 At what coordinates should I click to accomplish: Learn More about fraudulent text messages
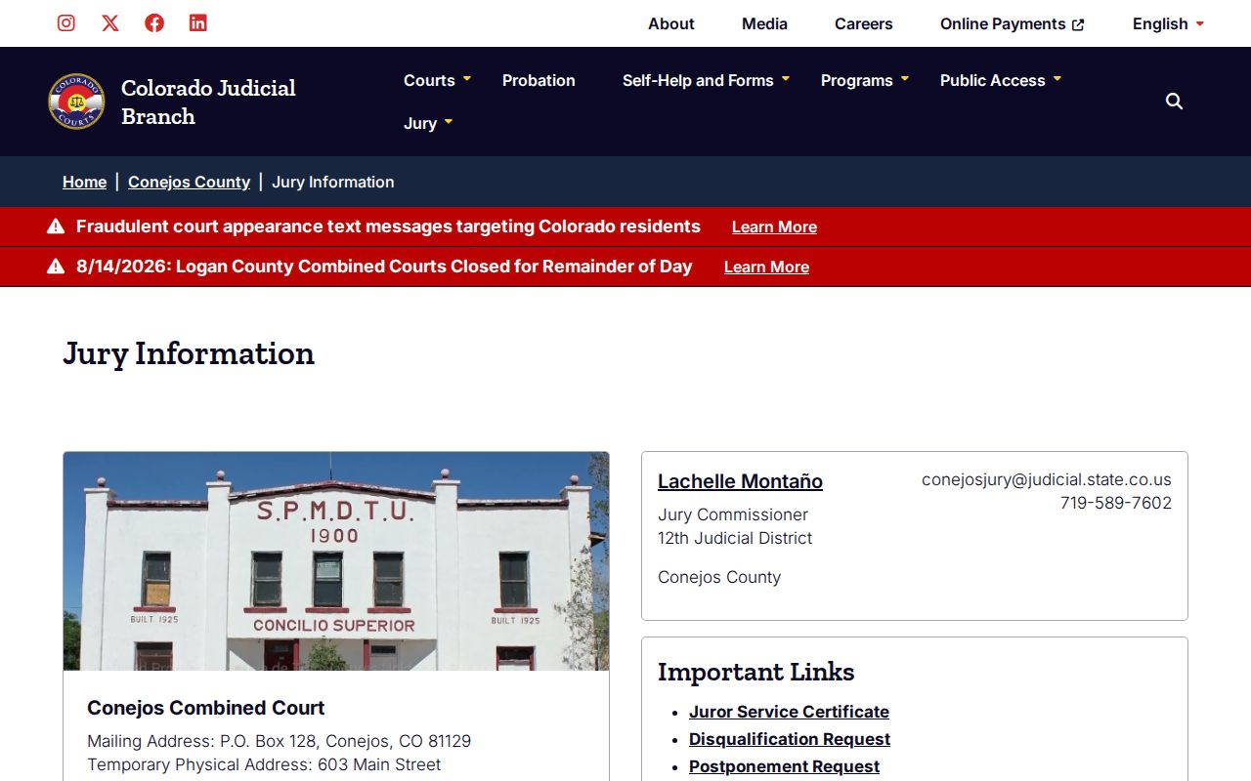774,226
